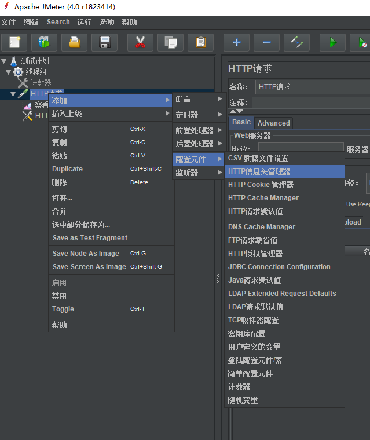
Task: Click the 名称 input field
Action: 313,87
